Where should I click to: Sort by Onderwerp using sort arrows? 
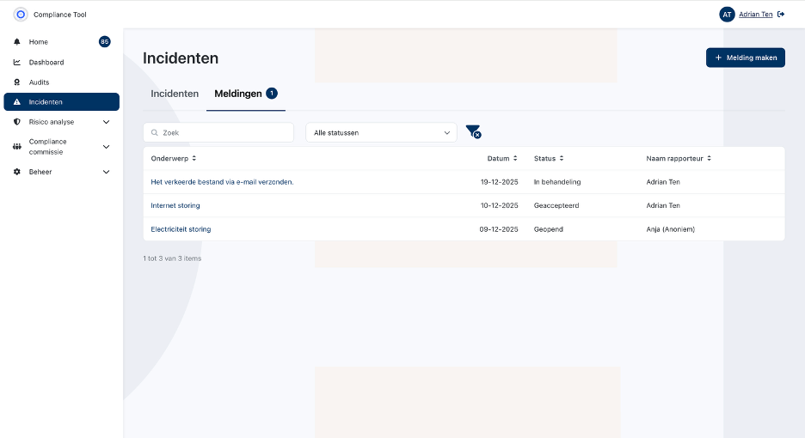tap(194, 159)
